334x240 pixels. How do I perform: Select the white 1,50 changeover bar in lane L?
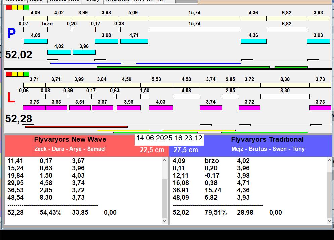(145, 97)
